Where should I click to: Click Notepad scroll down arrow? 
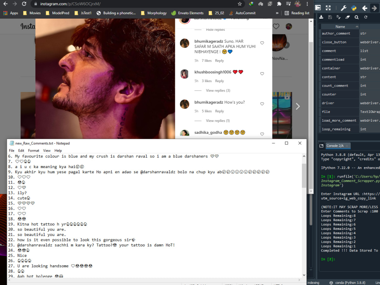pyautogui.click(x=304, y=275)
